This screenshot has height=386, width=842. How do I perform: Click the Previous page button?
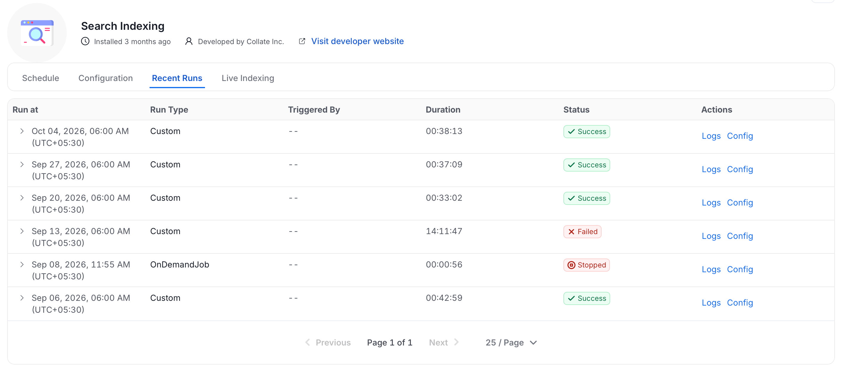coord(327,342)
